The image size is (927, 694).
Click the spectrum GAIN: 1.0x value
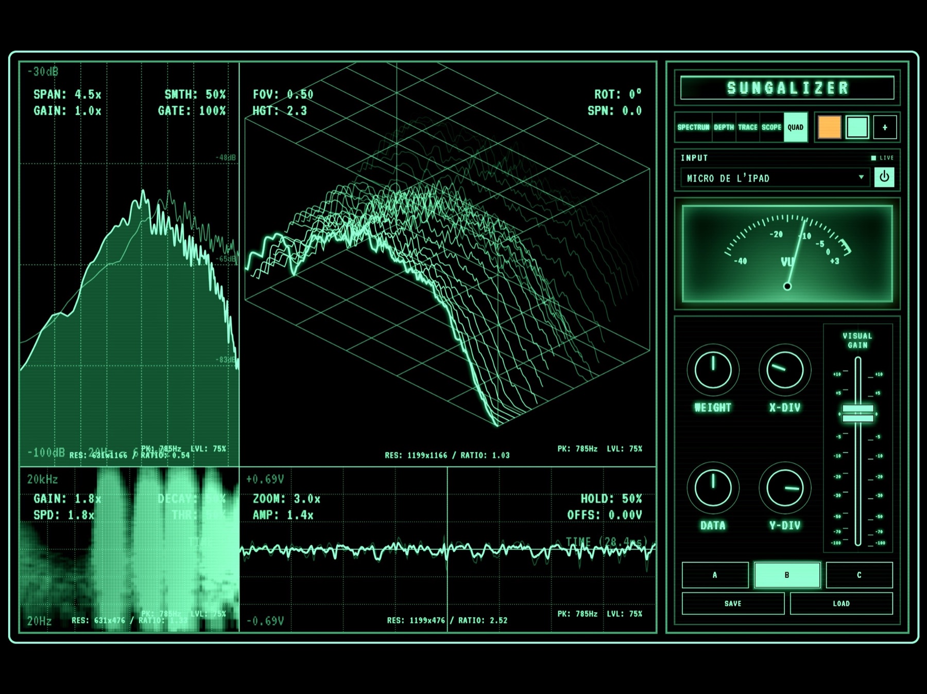(x=67, y=111)
